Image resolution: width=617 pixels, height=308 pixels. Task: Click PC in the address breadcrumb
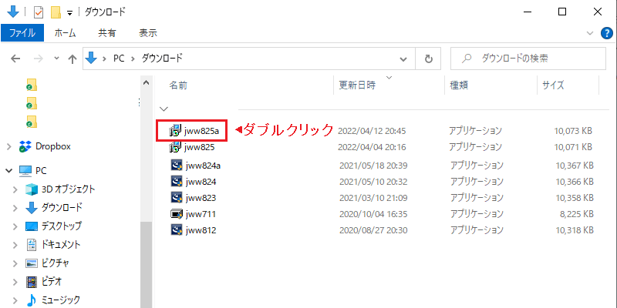pyautogui.click(x=120, y=59)
